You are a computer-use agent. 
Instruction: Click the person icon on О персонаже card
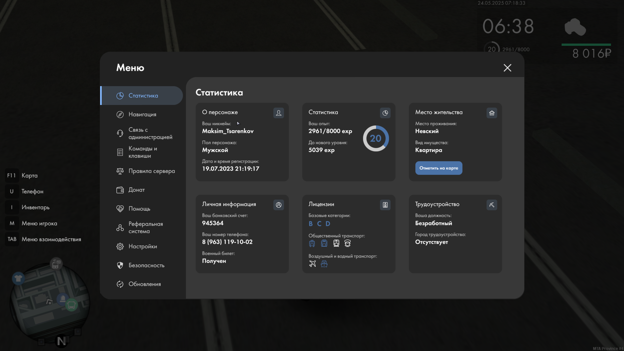pyautogui.click(x=279, y=113)
